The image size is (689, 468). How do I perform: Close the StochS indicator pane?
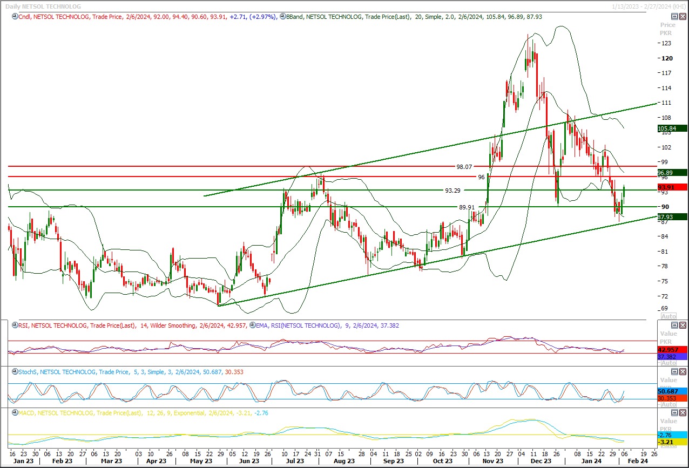pyautogui.click(x=682, y=371)
